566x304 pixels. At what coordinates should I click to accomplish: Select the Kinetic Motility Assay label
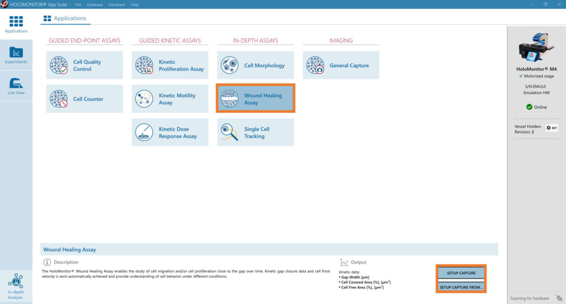177,99
